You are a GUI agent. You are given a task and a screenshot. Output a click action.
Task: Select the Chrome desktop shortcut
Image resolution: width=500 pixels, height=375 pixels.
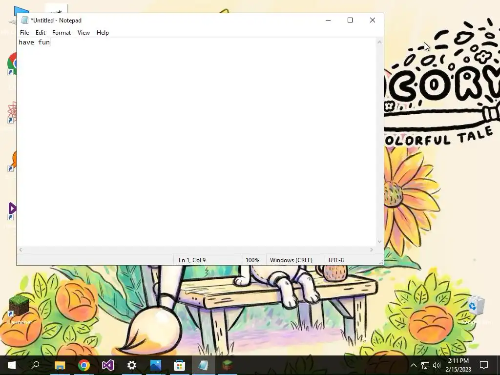pos(12,64)
